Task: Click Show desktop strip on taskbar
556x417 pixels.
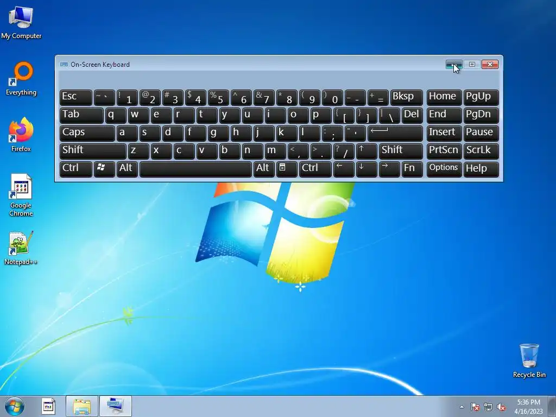Action: point(552,406)
